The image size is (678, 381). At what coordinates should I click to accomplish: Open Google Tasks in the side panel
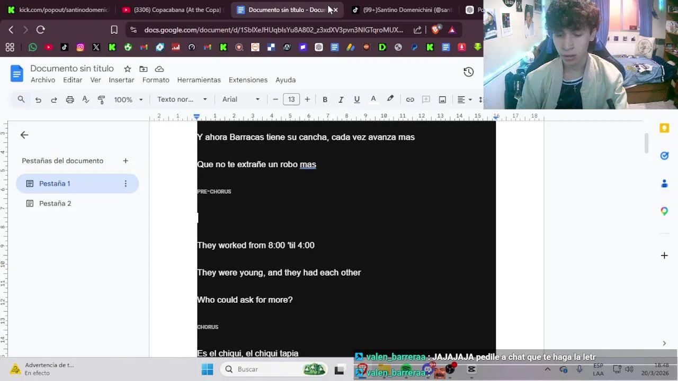[664, 156]
